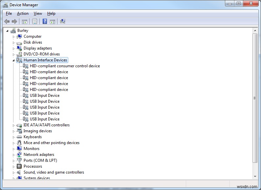Image resolution: width=261 pixels, height=190 pixels.
Task: Expand the Display adapters arrow
Action: (13, 49)
